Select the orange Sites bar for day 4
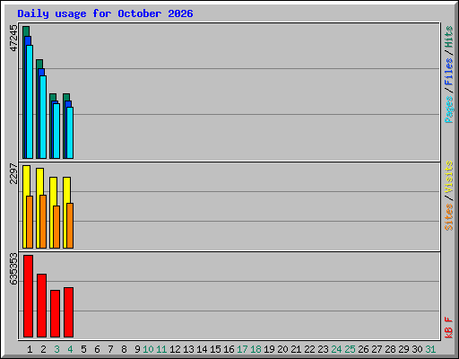459x359 pixels. (x=70, y=226)
